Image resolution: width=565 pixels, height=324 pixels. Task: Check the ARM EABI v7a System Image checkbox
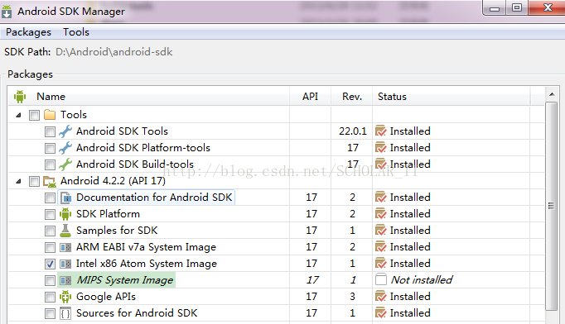[x=50, y=247]
